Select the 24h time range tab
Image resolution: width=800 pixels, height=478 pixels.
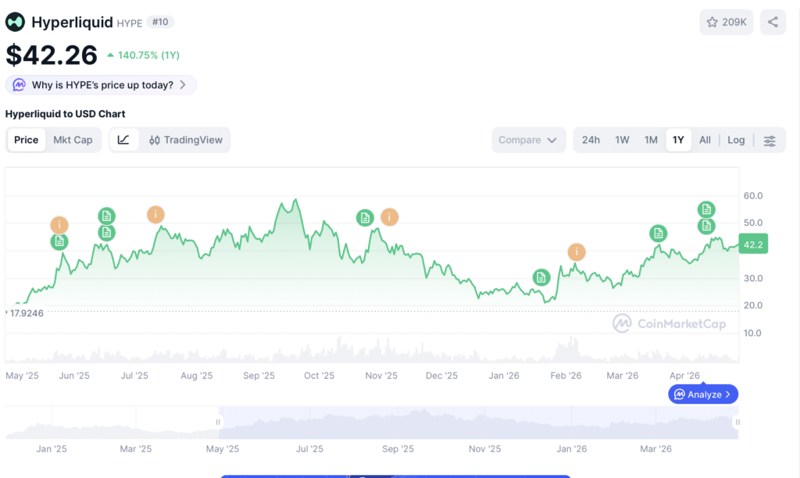[x=591, y=140]
